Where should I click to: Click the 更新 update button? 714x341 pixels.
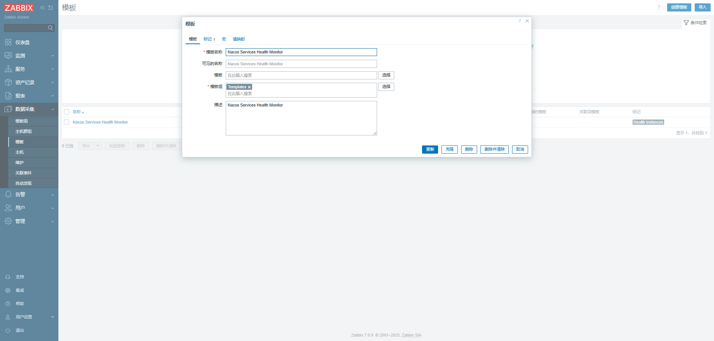point(430,150)
